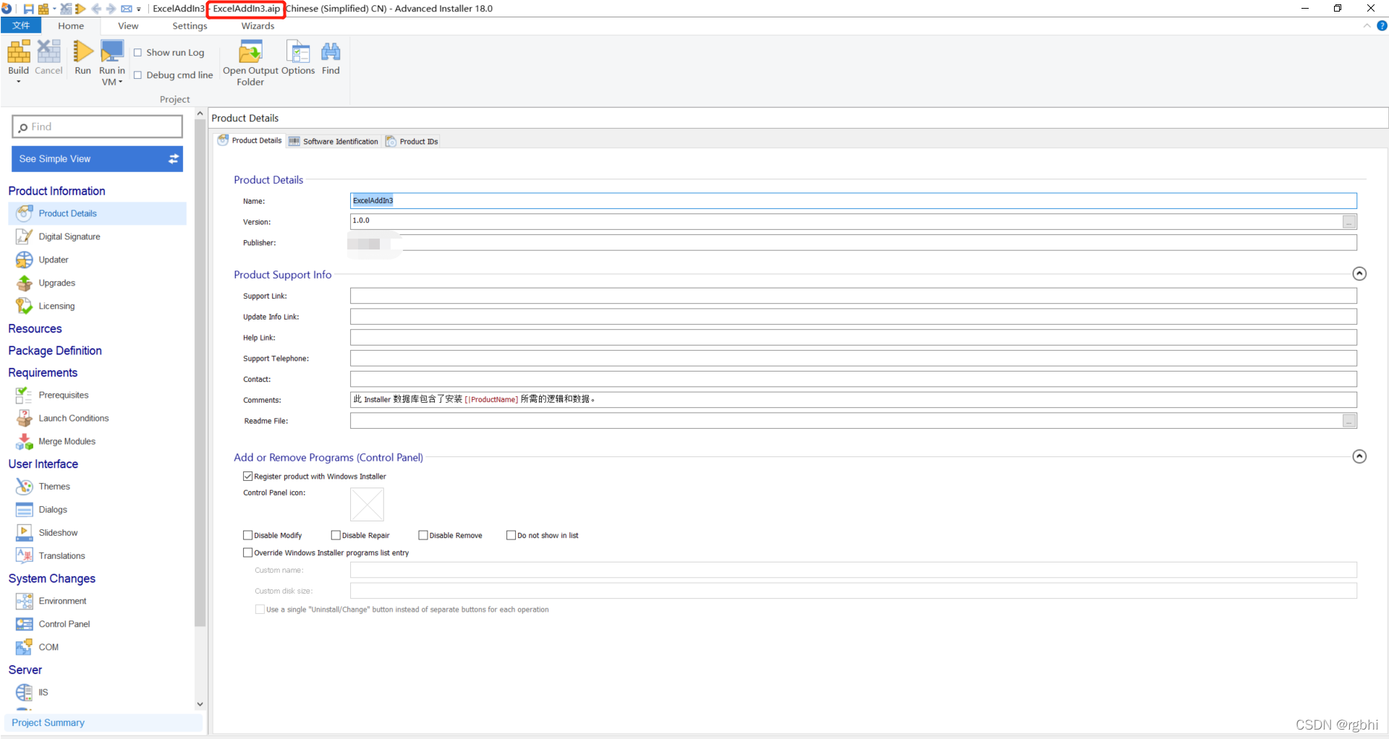Click the Readme File browse button
The image size is (1389, 739).
coord(1349,421)
